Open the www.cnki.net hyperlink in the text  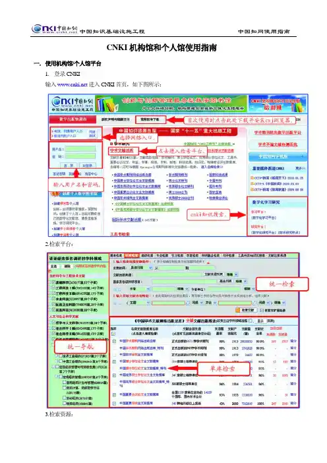coord(72,84)
